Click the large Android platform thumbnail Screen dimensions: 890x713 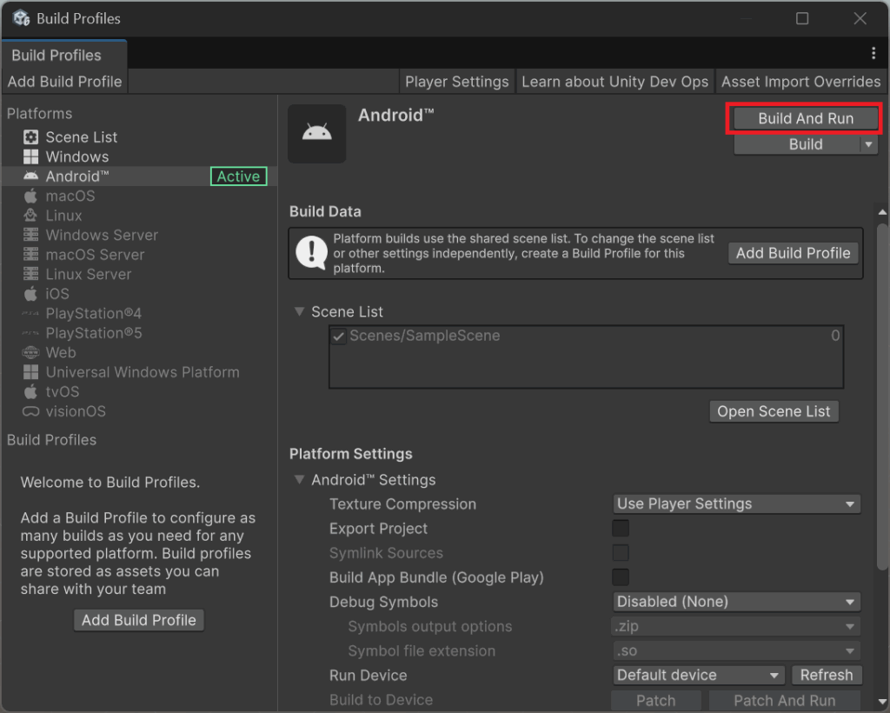316,133
